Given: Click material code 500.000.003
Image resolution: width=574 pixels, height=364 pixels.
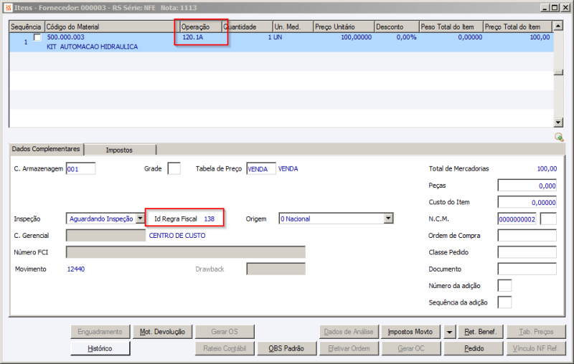Looking at the screenshot, I should (x=65, y=37).
